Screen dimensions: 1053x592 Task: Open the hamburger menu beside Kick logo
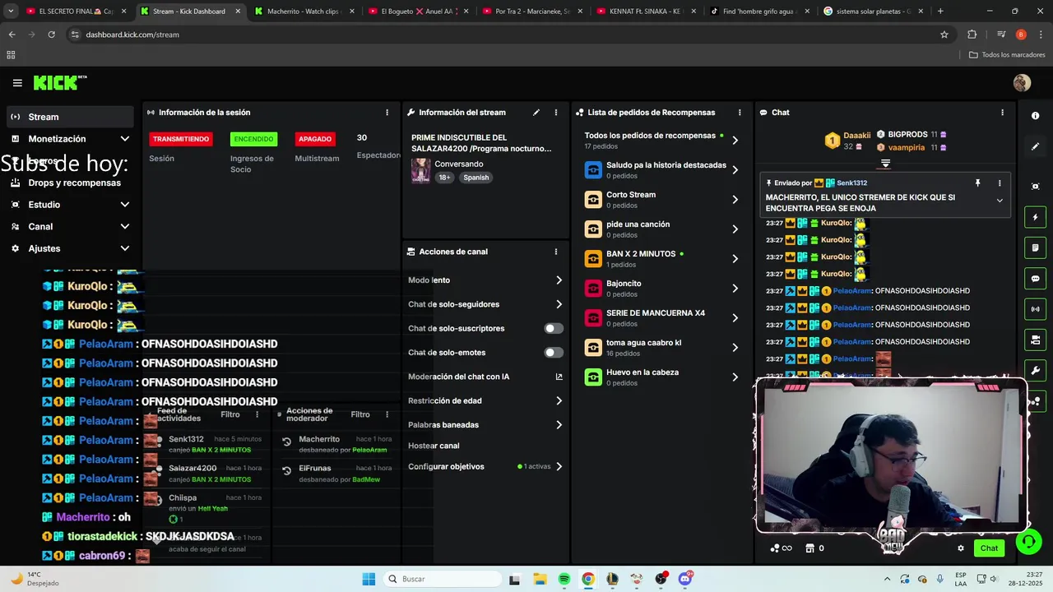pos(17,83)
